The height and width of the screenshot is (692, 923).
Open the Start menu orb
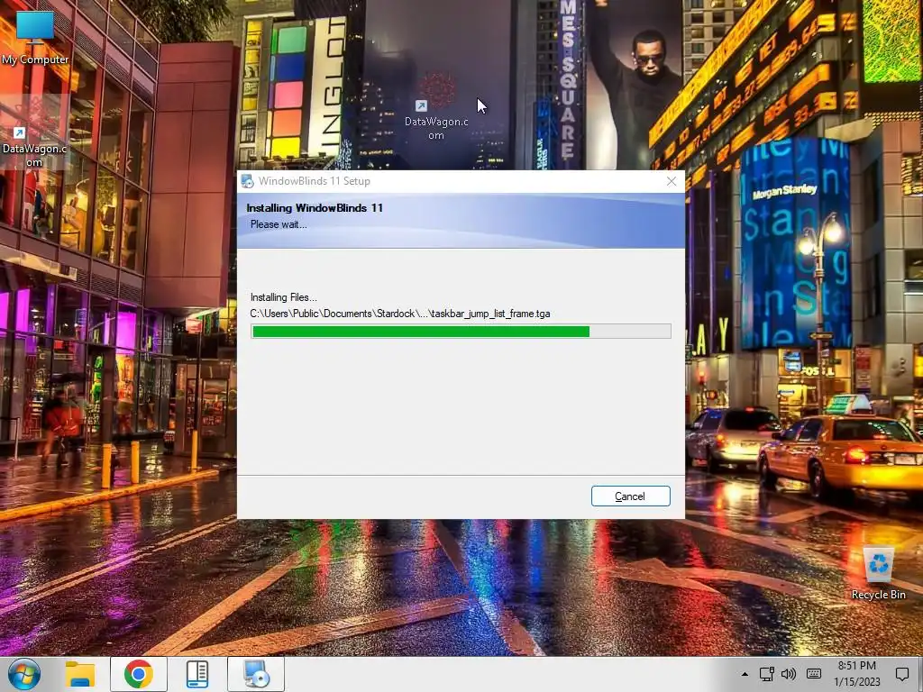(x=24, y=674)
